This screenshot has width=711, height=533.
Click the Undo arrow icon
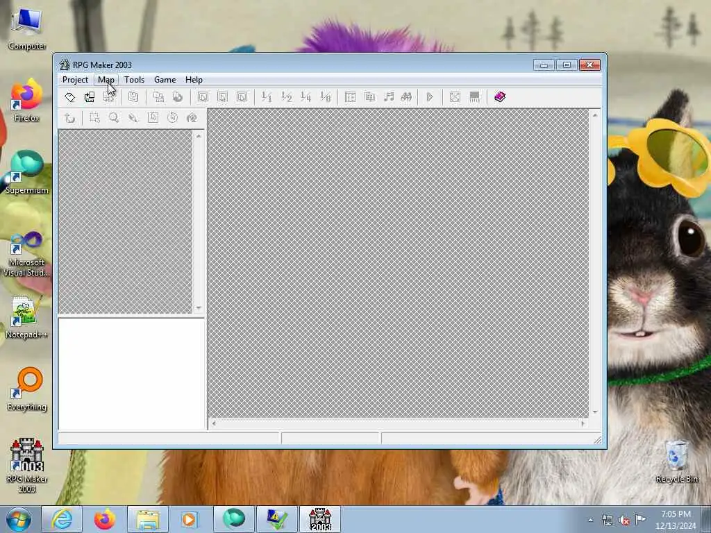[70, 118]
